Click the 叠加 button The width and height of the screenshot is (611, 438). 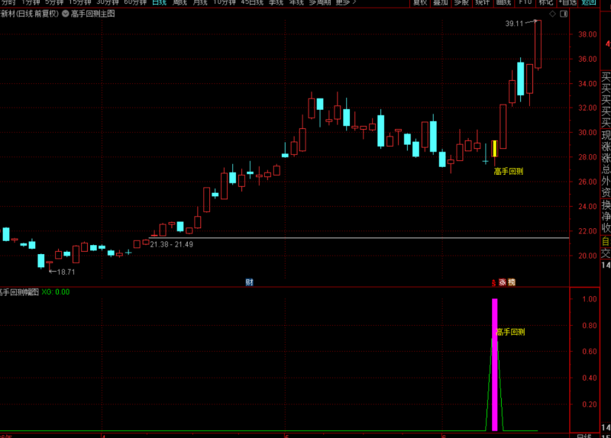pyautogui.click(x=441, y=2)
